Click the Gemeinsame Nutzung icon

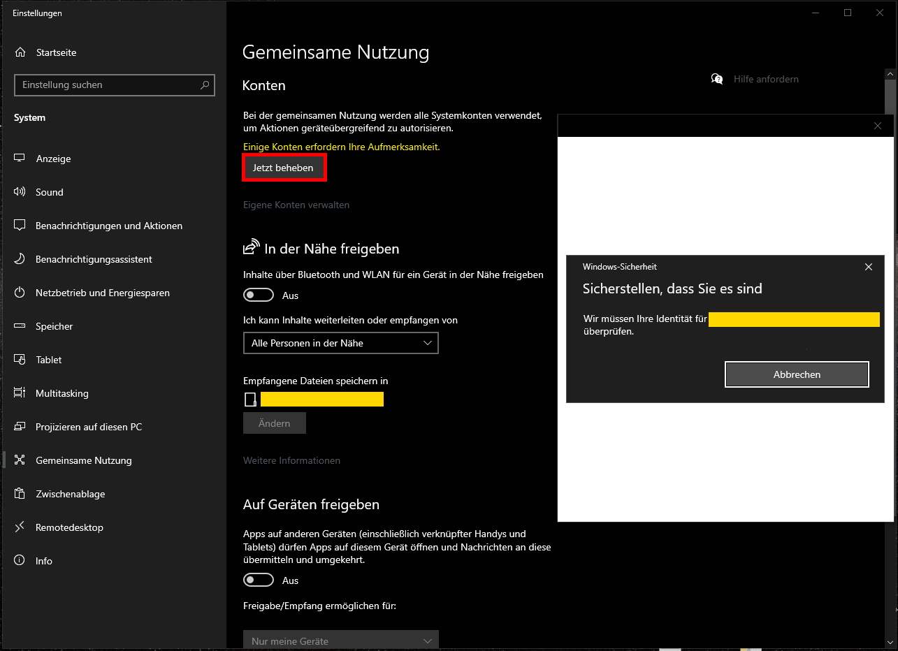coord(20,460)
